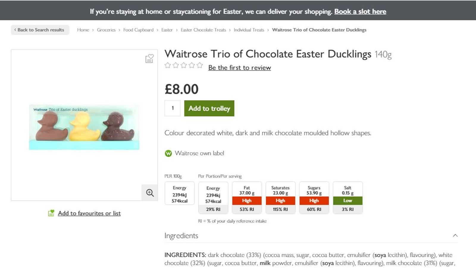Open the Individual Treats breadcrumb link
Viewport: 476px width, 268px height.
(x=249, y=30)
